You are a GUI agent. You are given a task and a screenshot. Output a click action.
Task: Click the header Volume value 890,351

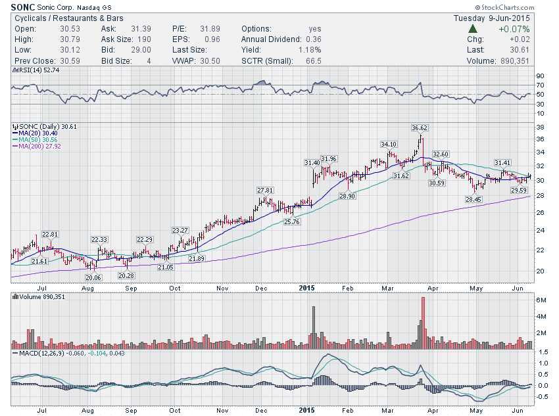[515, 61]
